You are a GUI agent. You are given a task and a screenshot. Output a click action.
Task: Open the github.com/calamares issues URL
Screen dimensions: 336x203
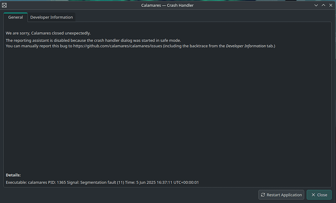tap(118, 46)
